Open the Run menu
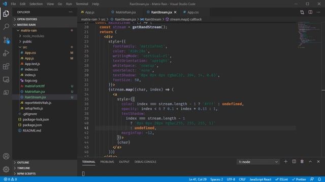The height and width of the screenshot is (182, 325). (x=69, y=4)
